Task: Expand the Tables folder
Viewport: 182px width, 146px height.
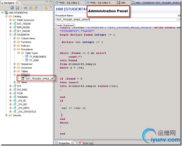Action: tap(15, 71)
